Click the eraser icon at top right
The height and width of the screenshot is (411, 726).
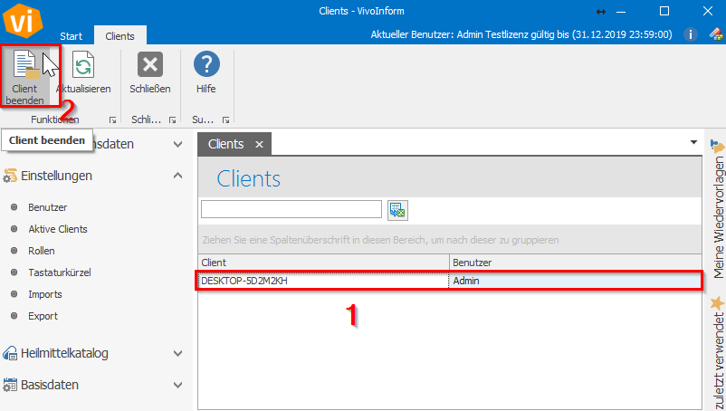(x=716, y=33)
